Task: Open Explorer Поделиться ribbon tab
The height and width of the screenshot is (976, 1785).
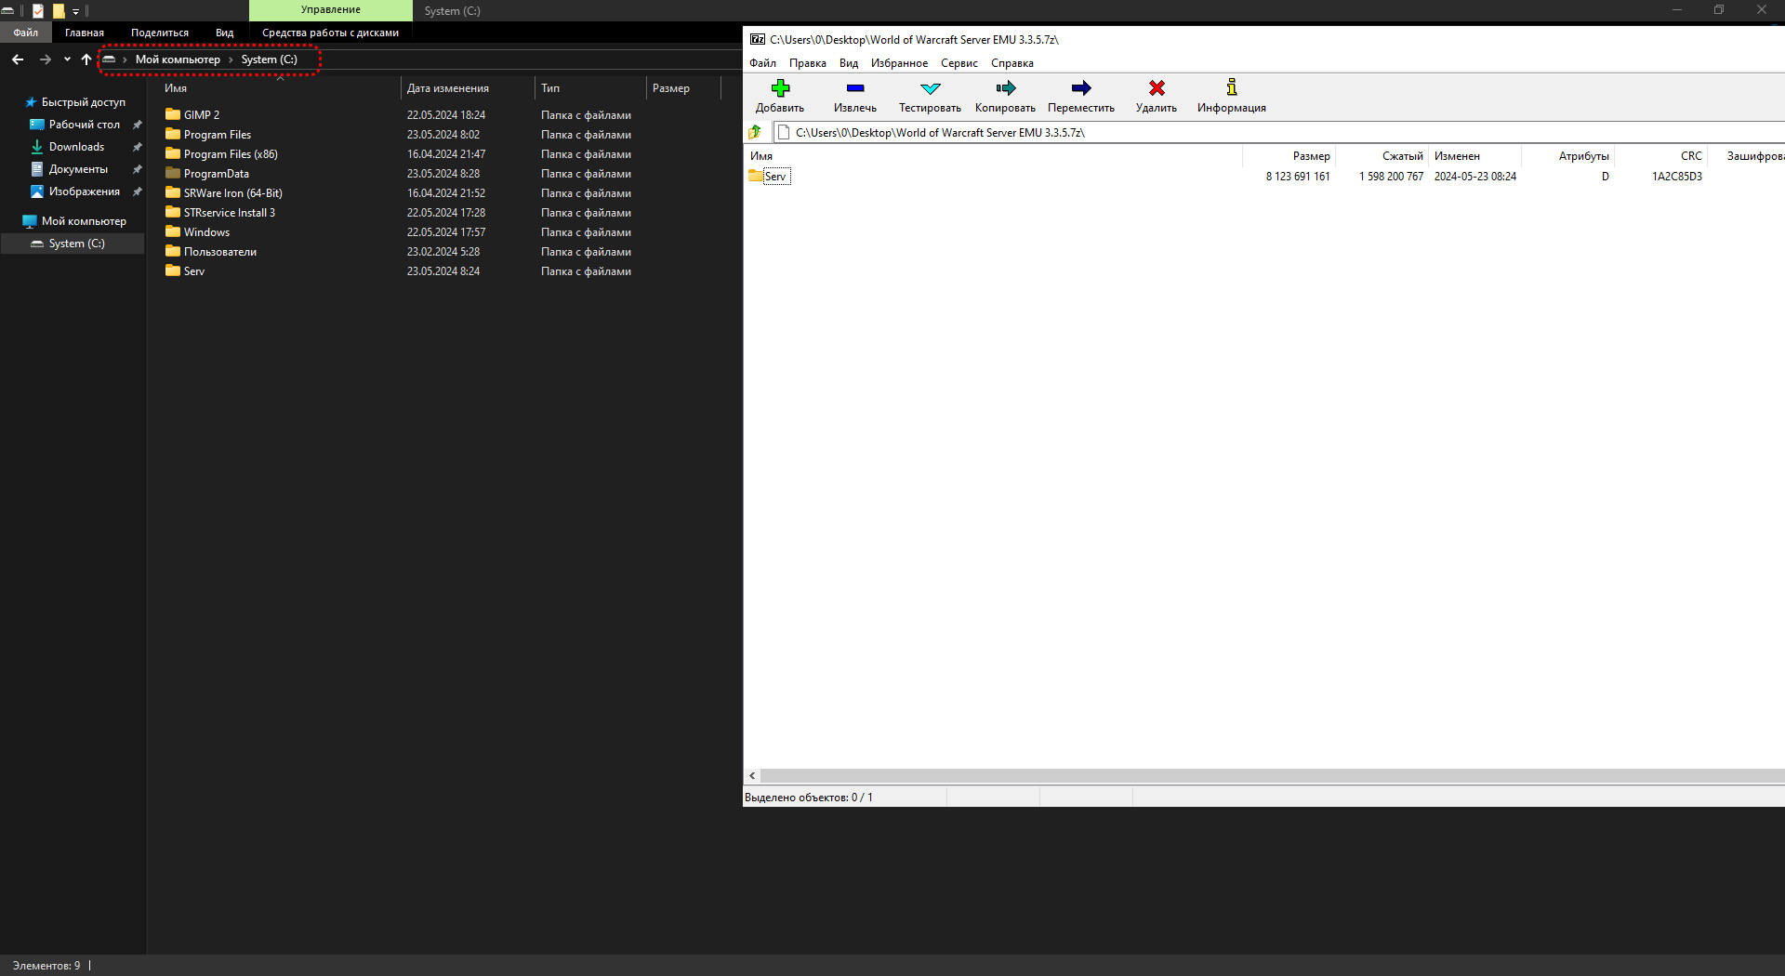Action: pos(160,33)
